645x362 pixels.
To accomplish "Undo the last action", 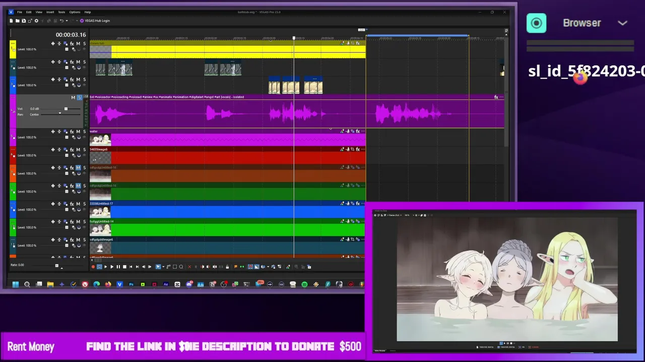I will pyautogui.click(x=61, y=21).
